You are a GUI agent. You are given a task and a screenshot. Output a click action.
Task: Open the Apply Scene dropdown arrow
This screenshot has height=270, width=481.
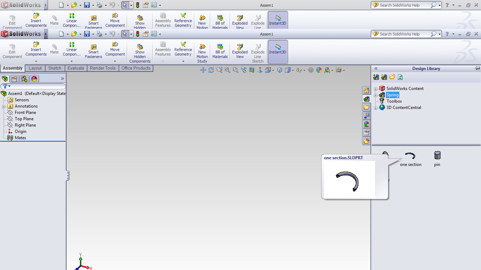(x=332, y=70)
